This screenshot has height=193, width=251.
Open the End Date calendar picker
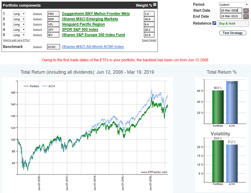[246, 16]
